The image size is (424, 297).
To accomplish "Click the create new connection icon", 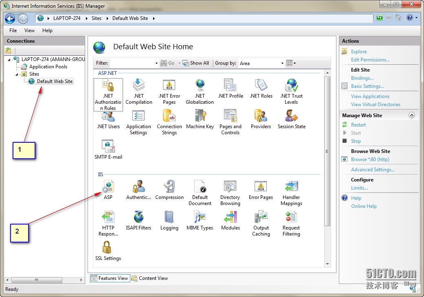I will pos(9,50).
